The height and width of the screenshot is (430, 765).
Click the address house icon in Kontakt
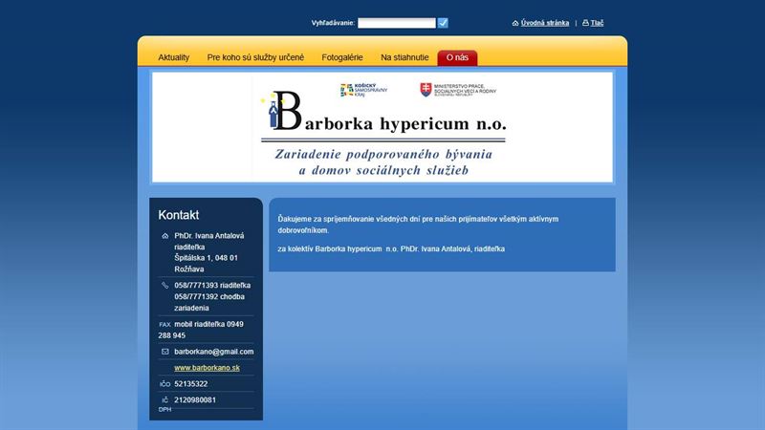(164, 236)
